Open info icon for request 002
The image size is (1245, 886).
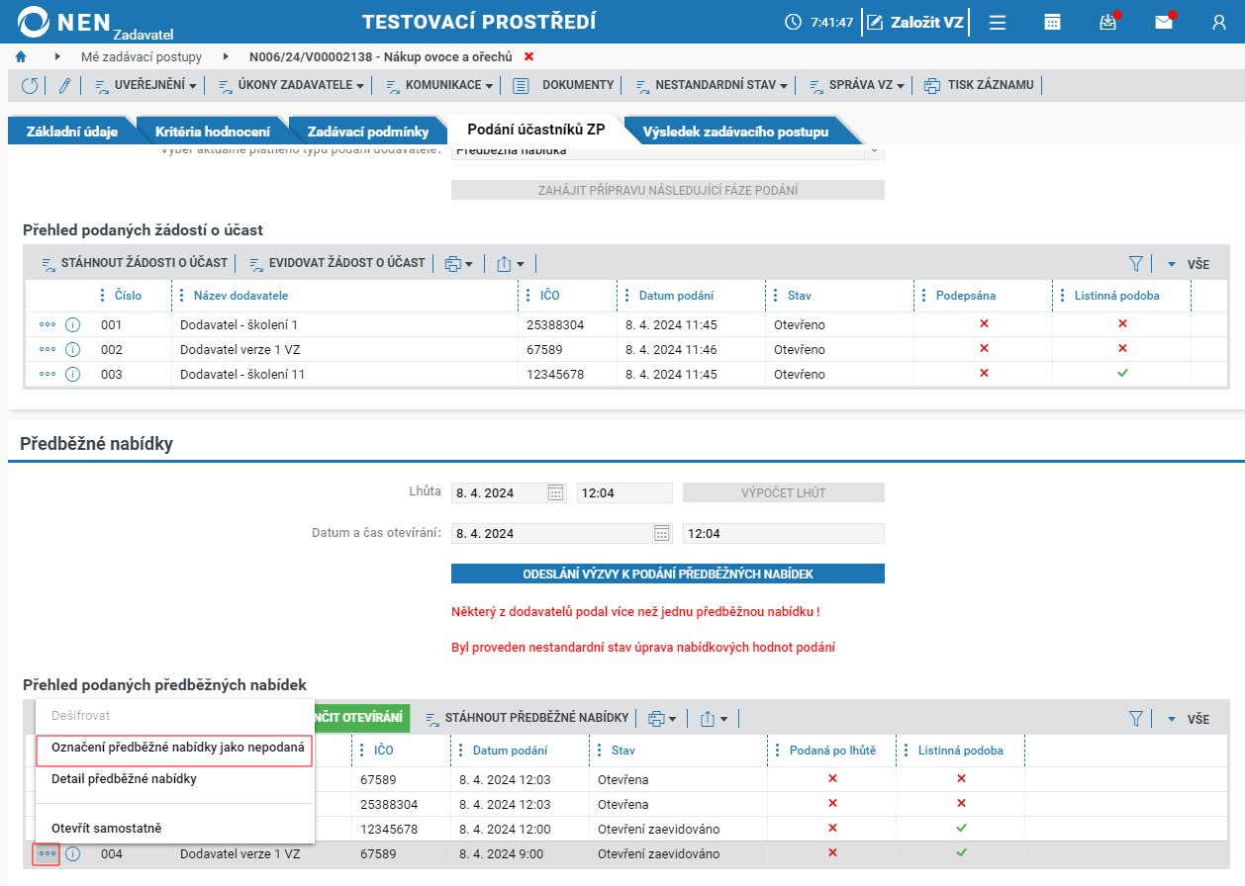point(72,349)
